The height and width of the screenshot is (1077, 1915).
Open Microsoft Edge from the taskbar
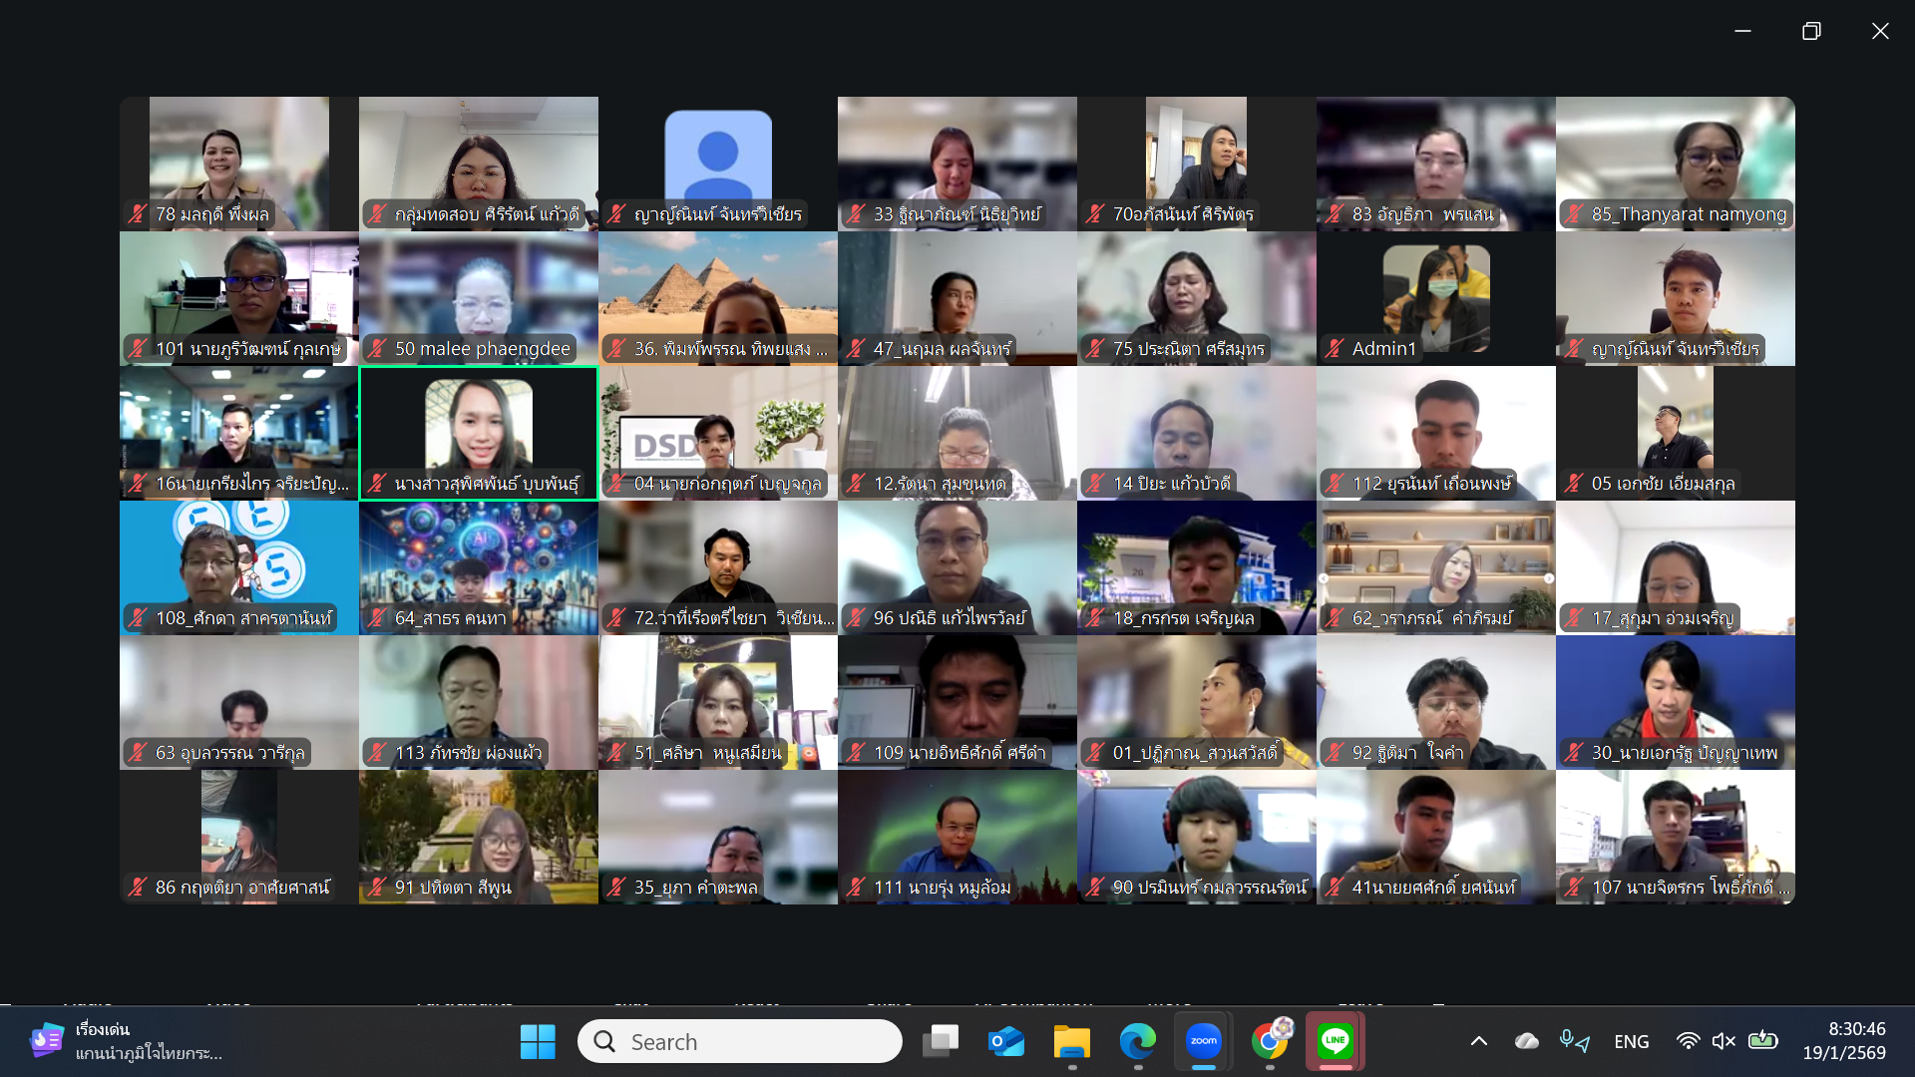1137,1041
